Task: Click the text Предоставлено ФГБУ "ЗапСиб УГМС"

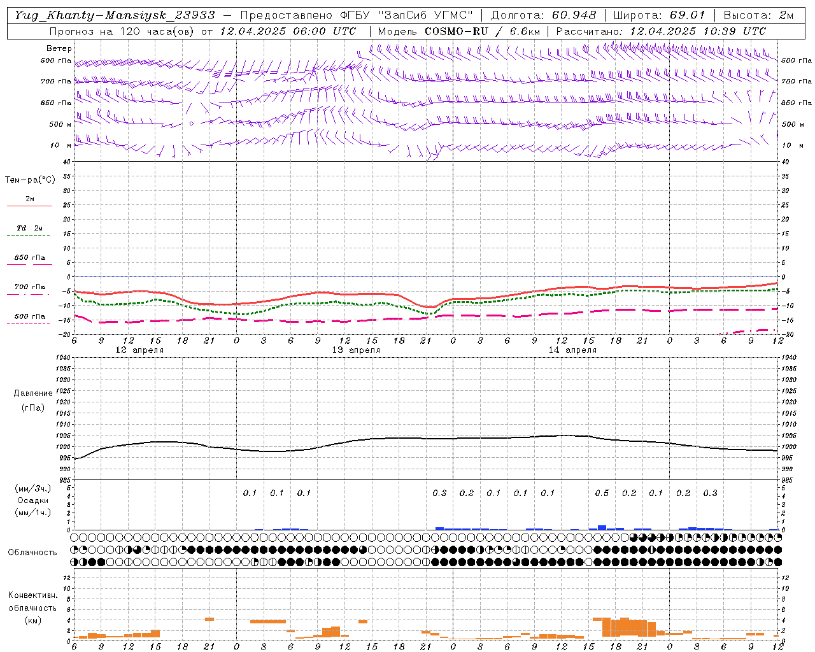Action: (x=357, y=15)
